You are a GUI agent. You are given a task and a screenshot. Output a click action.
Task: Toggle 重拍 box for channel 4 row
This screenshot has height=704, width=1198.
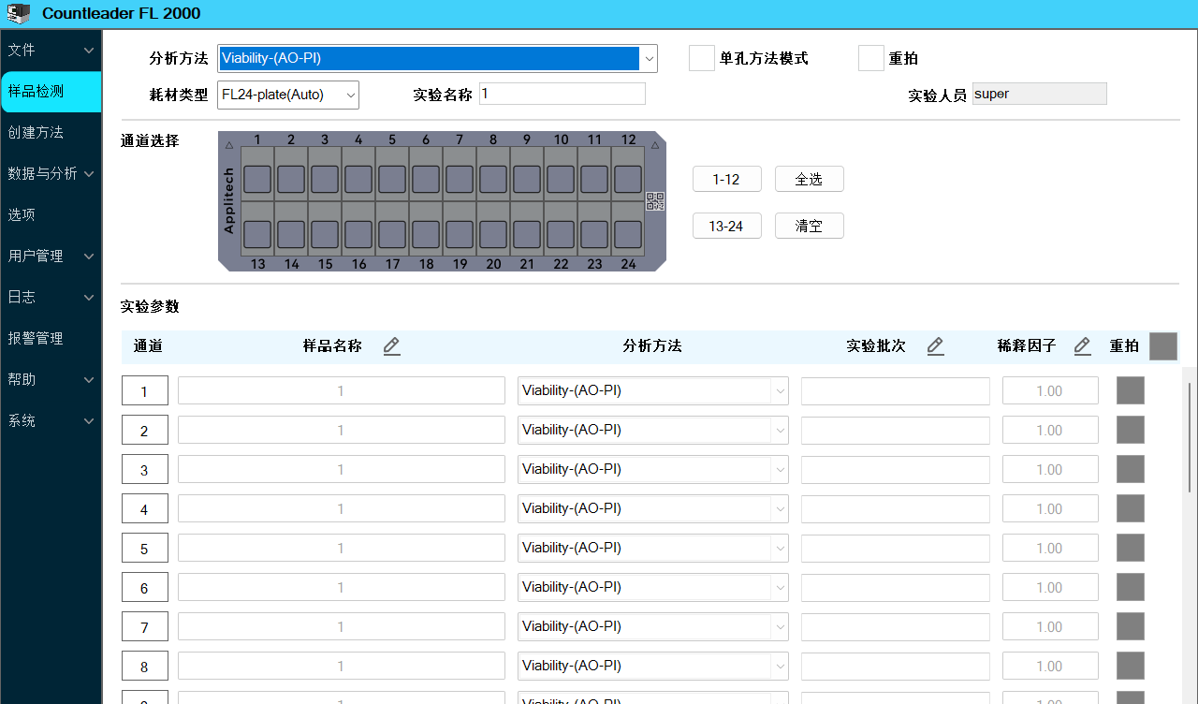click(x=1131, y=508)
